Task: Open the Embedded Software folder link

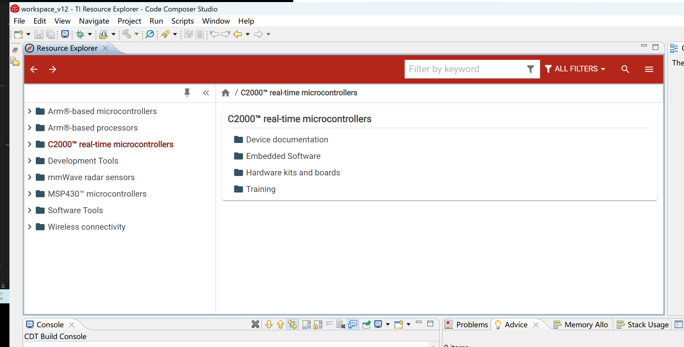Action: [283, 156]
